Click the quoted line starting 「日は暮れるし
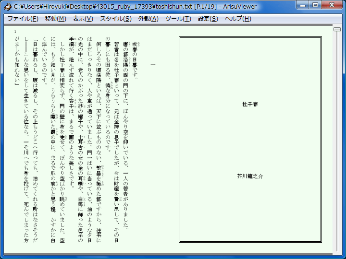The height and width of the screenshot is (259, 346). click(x=35, y=141)
